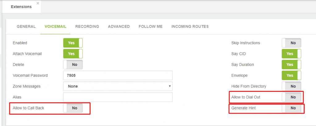Toggle the Say CID switch
This screenshot has height=126, width=316.
tap(291, 54)
